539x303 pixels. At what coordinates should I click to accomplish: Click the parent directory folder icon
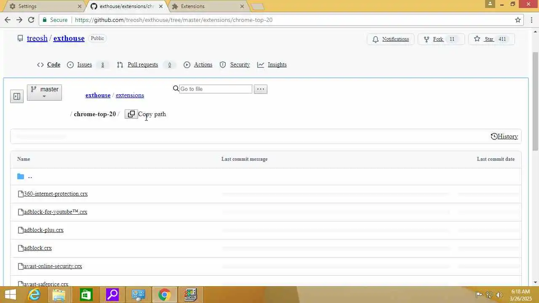[21, 176]
